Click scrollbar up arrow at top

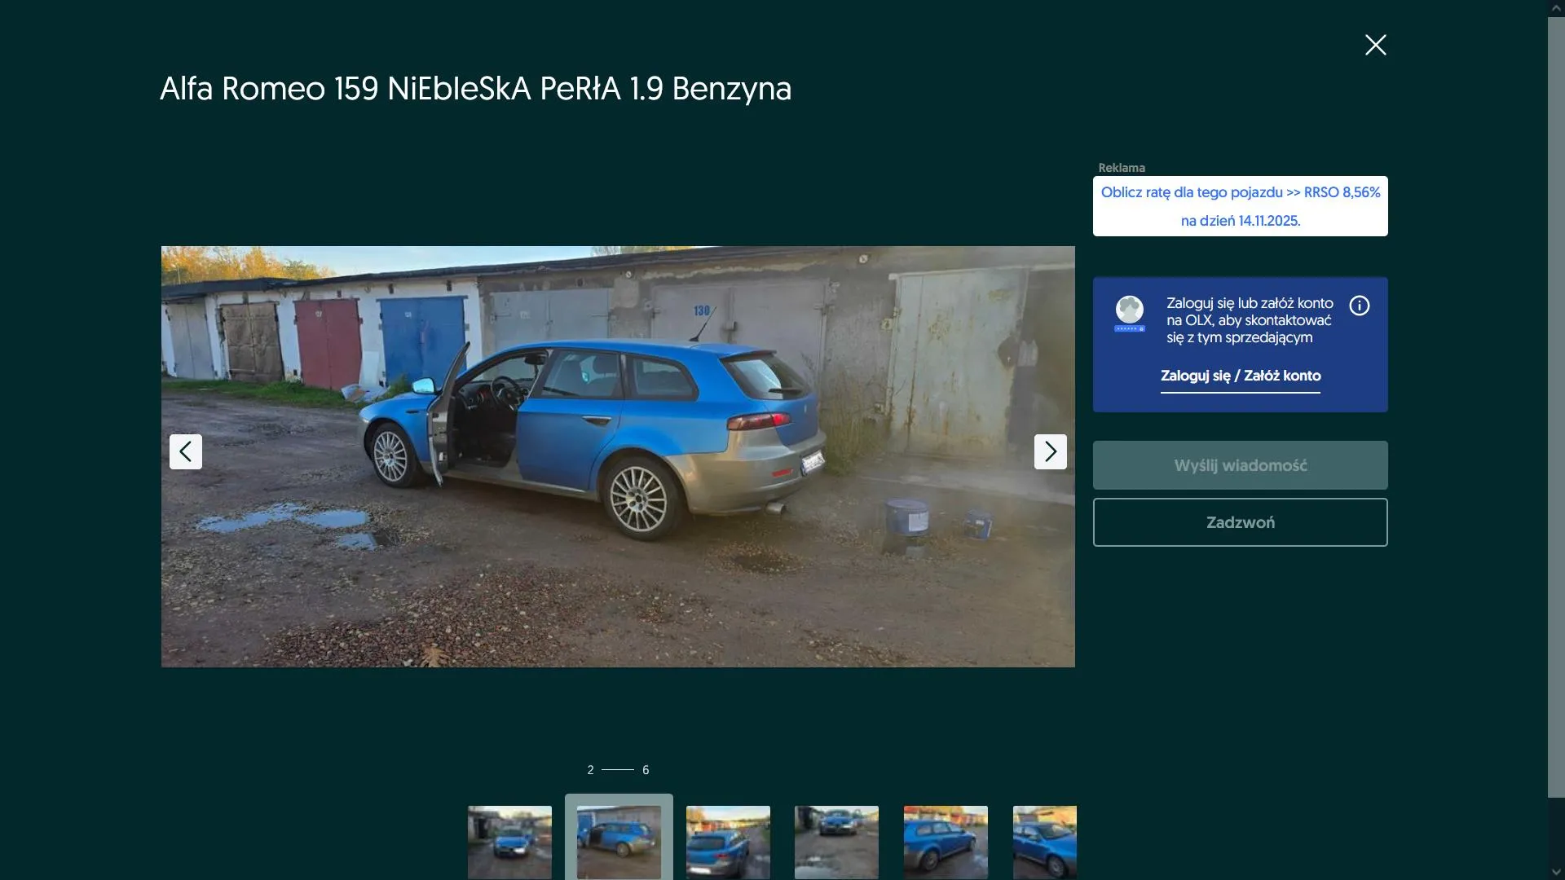point(1556,7)
